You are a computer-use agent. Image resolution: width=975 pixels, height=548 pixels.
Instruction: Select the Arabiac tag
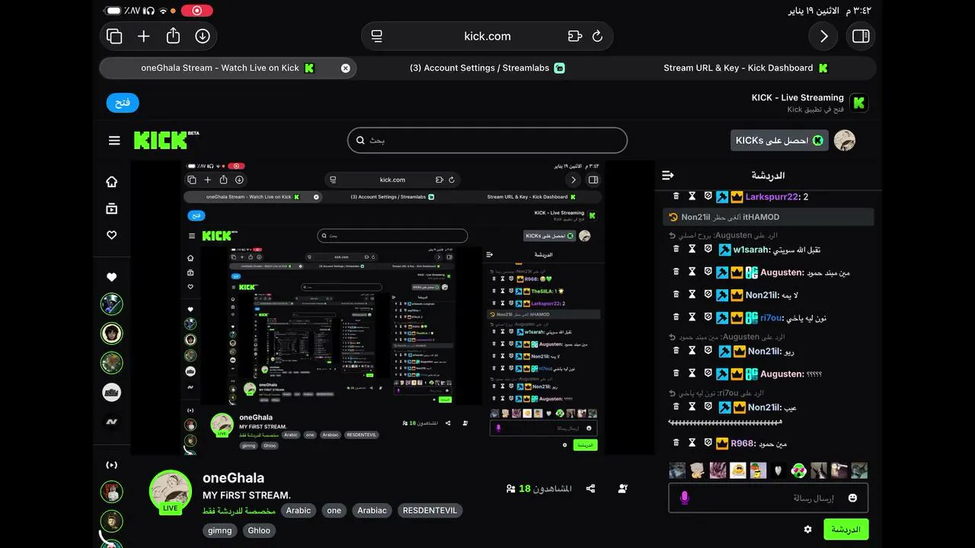pyautogui.click(x=372, y=511)
